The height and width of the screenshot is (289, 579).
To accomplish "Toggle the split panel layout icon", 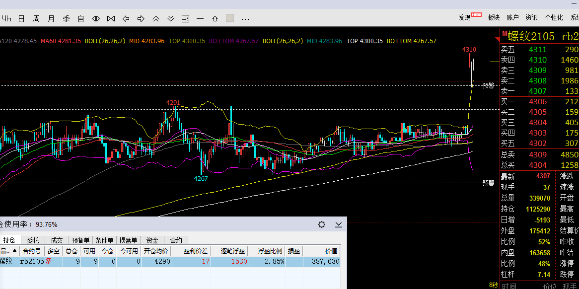I will point(185,19).
